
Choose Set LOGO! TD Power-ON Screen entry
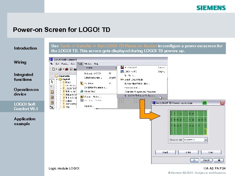click(x=142, y=95)
